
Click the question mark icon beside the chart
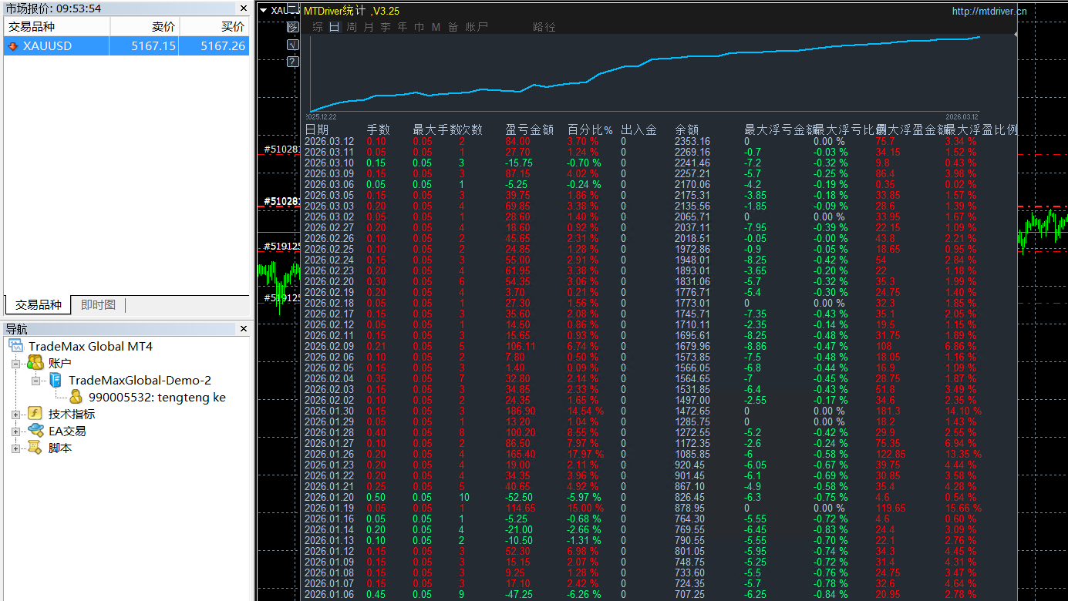point(292,62)
